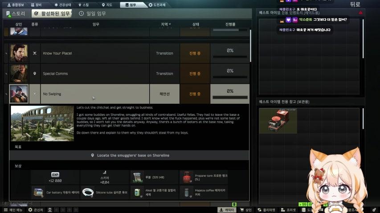Image resolution: width=380 pixels, height=213 pixels.
Task: Open the 플리마켓 flea market
Action: [x=266, y=210]
